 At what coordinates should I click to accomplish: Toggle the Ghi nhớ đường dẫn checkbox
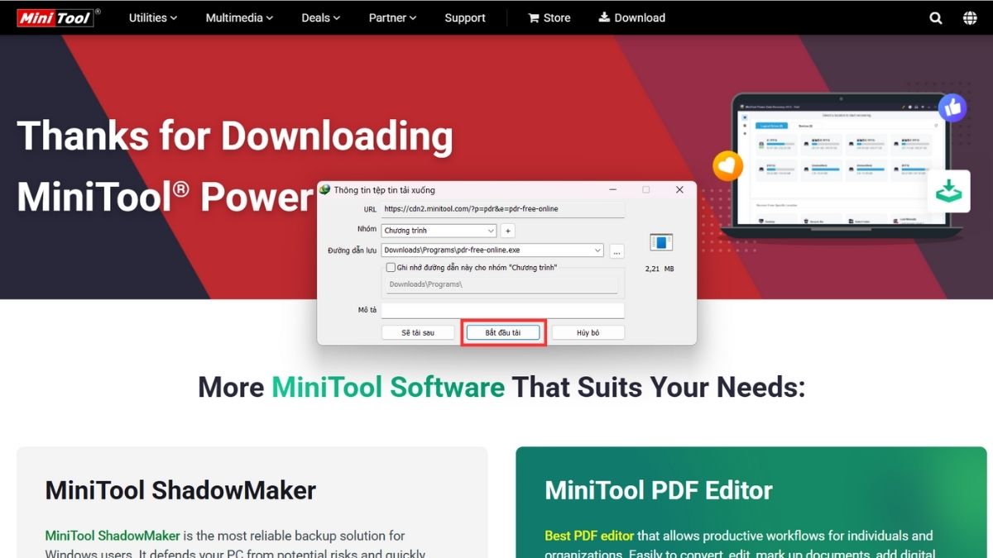tap(391, 268)
